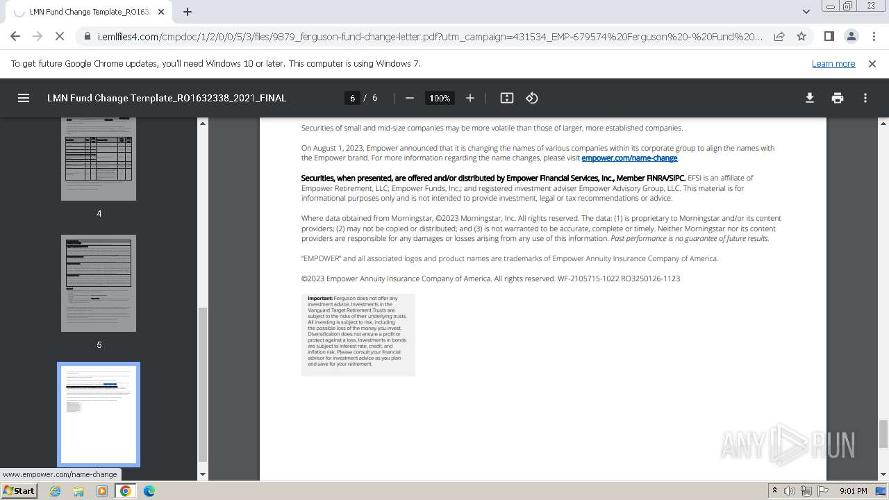The height and width of the screenshot is (500, 889).
Task: Select page 4 thumbnail
Action: pyautogui.click(x=99, y=159)
